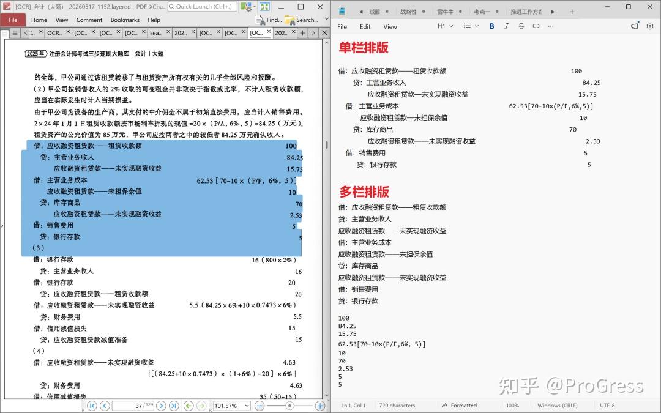Open list style dropdown in Notepad
The image size is (661, 413).
click(471, 26)
